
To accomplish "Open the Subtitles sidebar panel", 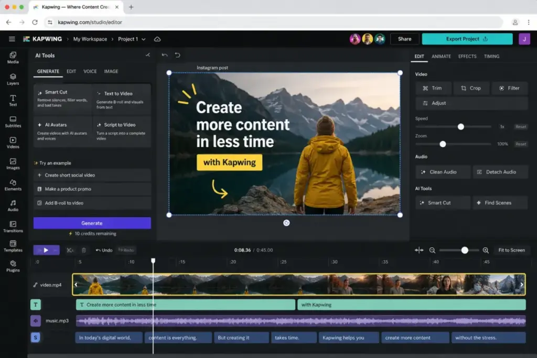I will coord(13,122).
